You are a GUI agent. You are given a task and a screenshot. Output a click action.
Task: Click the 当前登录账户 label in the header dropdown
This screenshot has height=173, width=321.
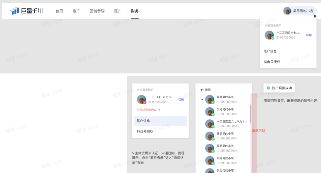click(273, 25)
